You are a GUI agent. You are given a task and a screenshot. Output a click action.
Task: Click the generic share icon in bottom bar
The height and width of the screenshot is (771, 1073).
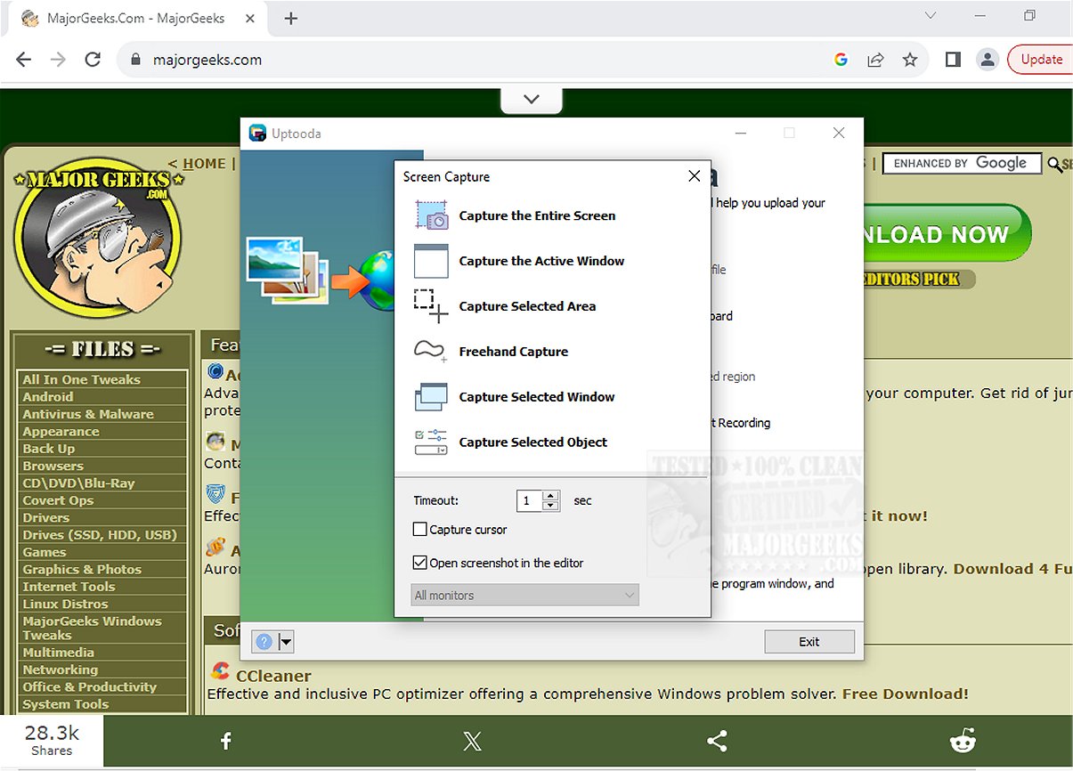[717, 741]
